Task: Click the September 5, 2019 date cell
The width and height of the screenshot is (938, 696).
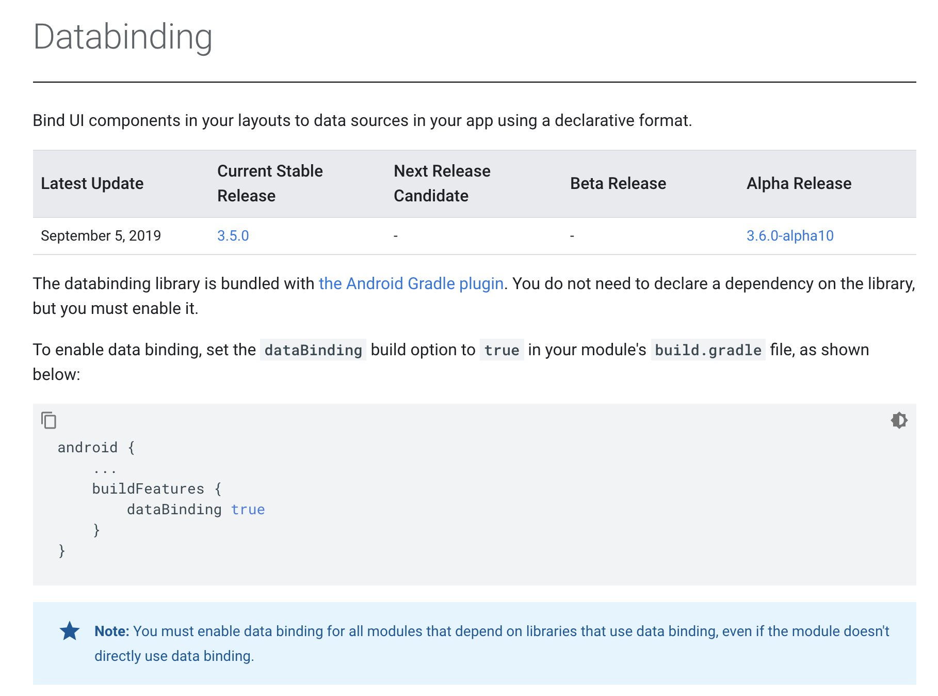Action: pos(101,236)
